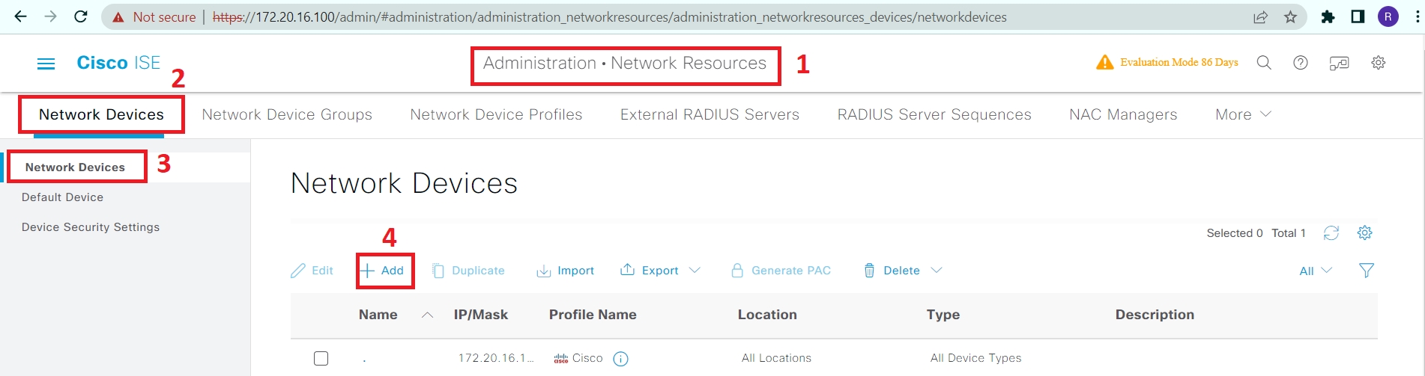1425x376 pixels.
Task: Click the Profile Name column header
Action: coord(593,315)
